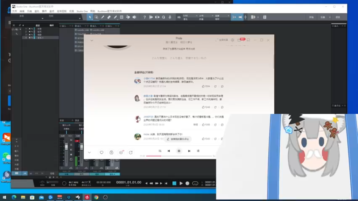This screenshot has width=358, height=201.
Task: Select the Arrow tool in Studio One toolbar
Action: coord(90,17)
